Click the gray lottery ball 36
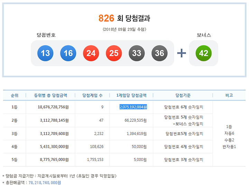The image size is (249, 185). tap(159, 53)
